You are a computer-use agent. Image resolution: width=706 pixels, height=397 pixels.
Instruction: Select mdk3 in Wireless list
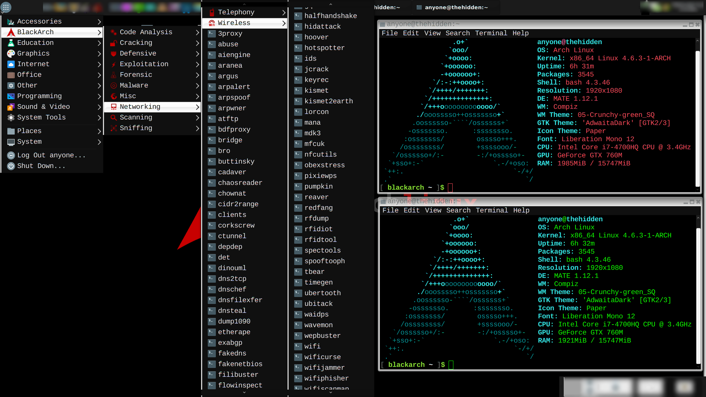pos(312,133)
